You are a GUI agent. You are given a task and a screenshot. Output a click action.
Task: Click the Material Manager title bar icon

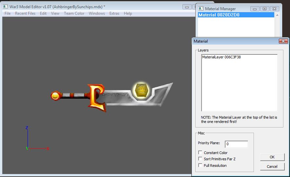(x=201, y=9)
